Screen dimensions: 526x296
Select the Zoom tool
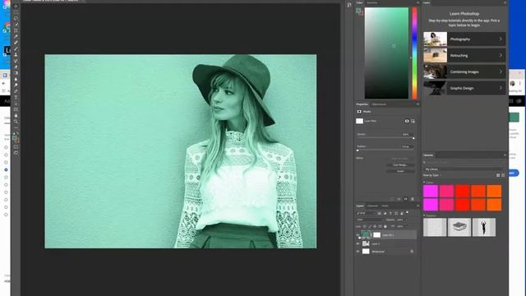[x=16, y=122]
